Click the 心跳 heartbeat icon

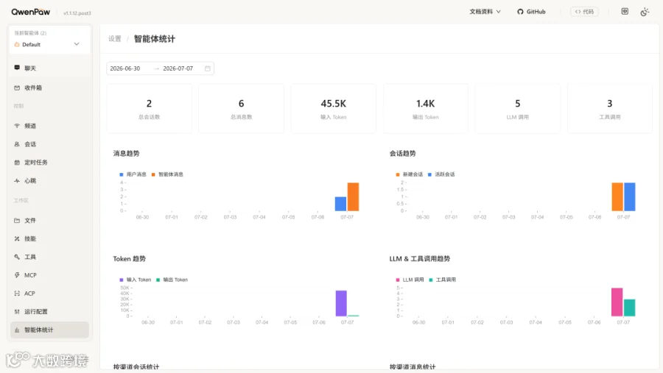click(17, 181)
